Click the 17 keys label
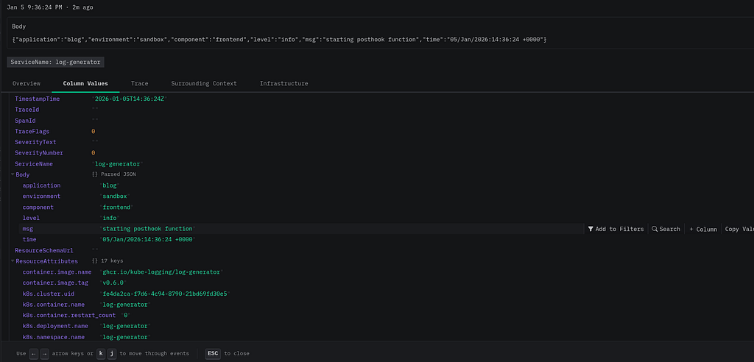 (112, 261)
